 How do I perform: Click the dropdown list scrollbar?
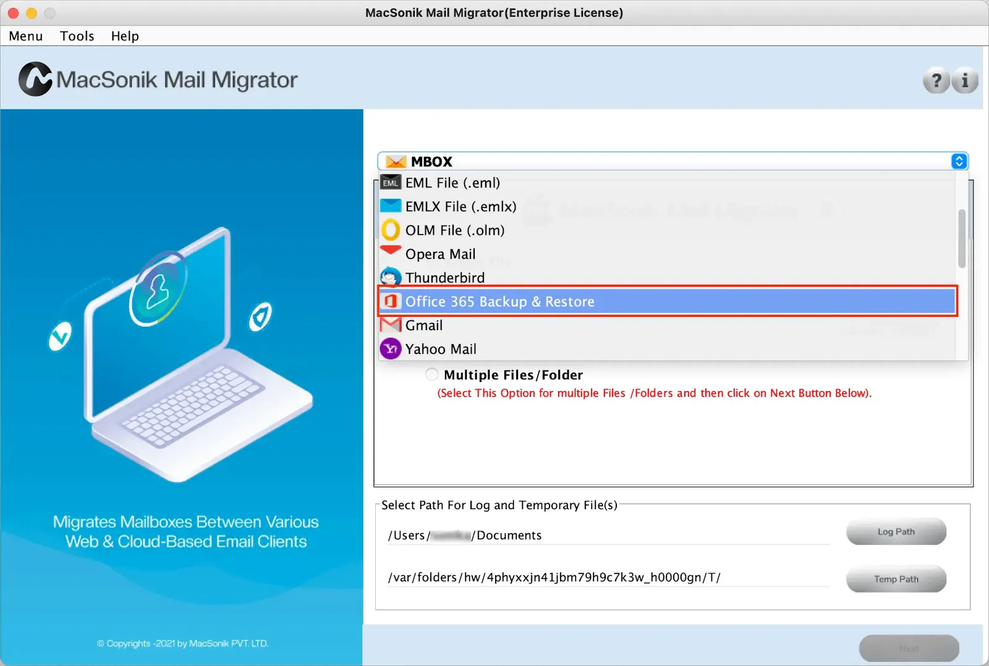(x=961, y=239)
